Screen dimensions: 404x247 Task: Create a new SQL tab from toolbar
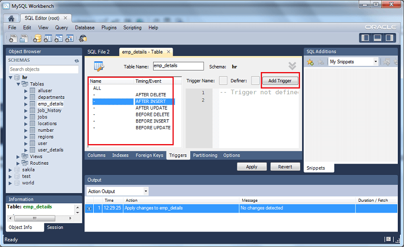13,38
